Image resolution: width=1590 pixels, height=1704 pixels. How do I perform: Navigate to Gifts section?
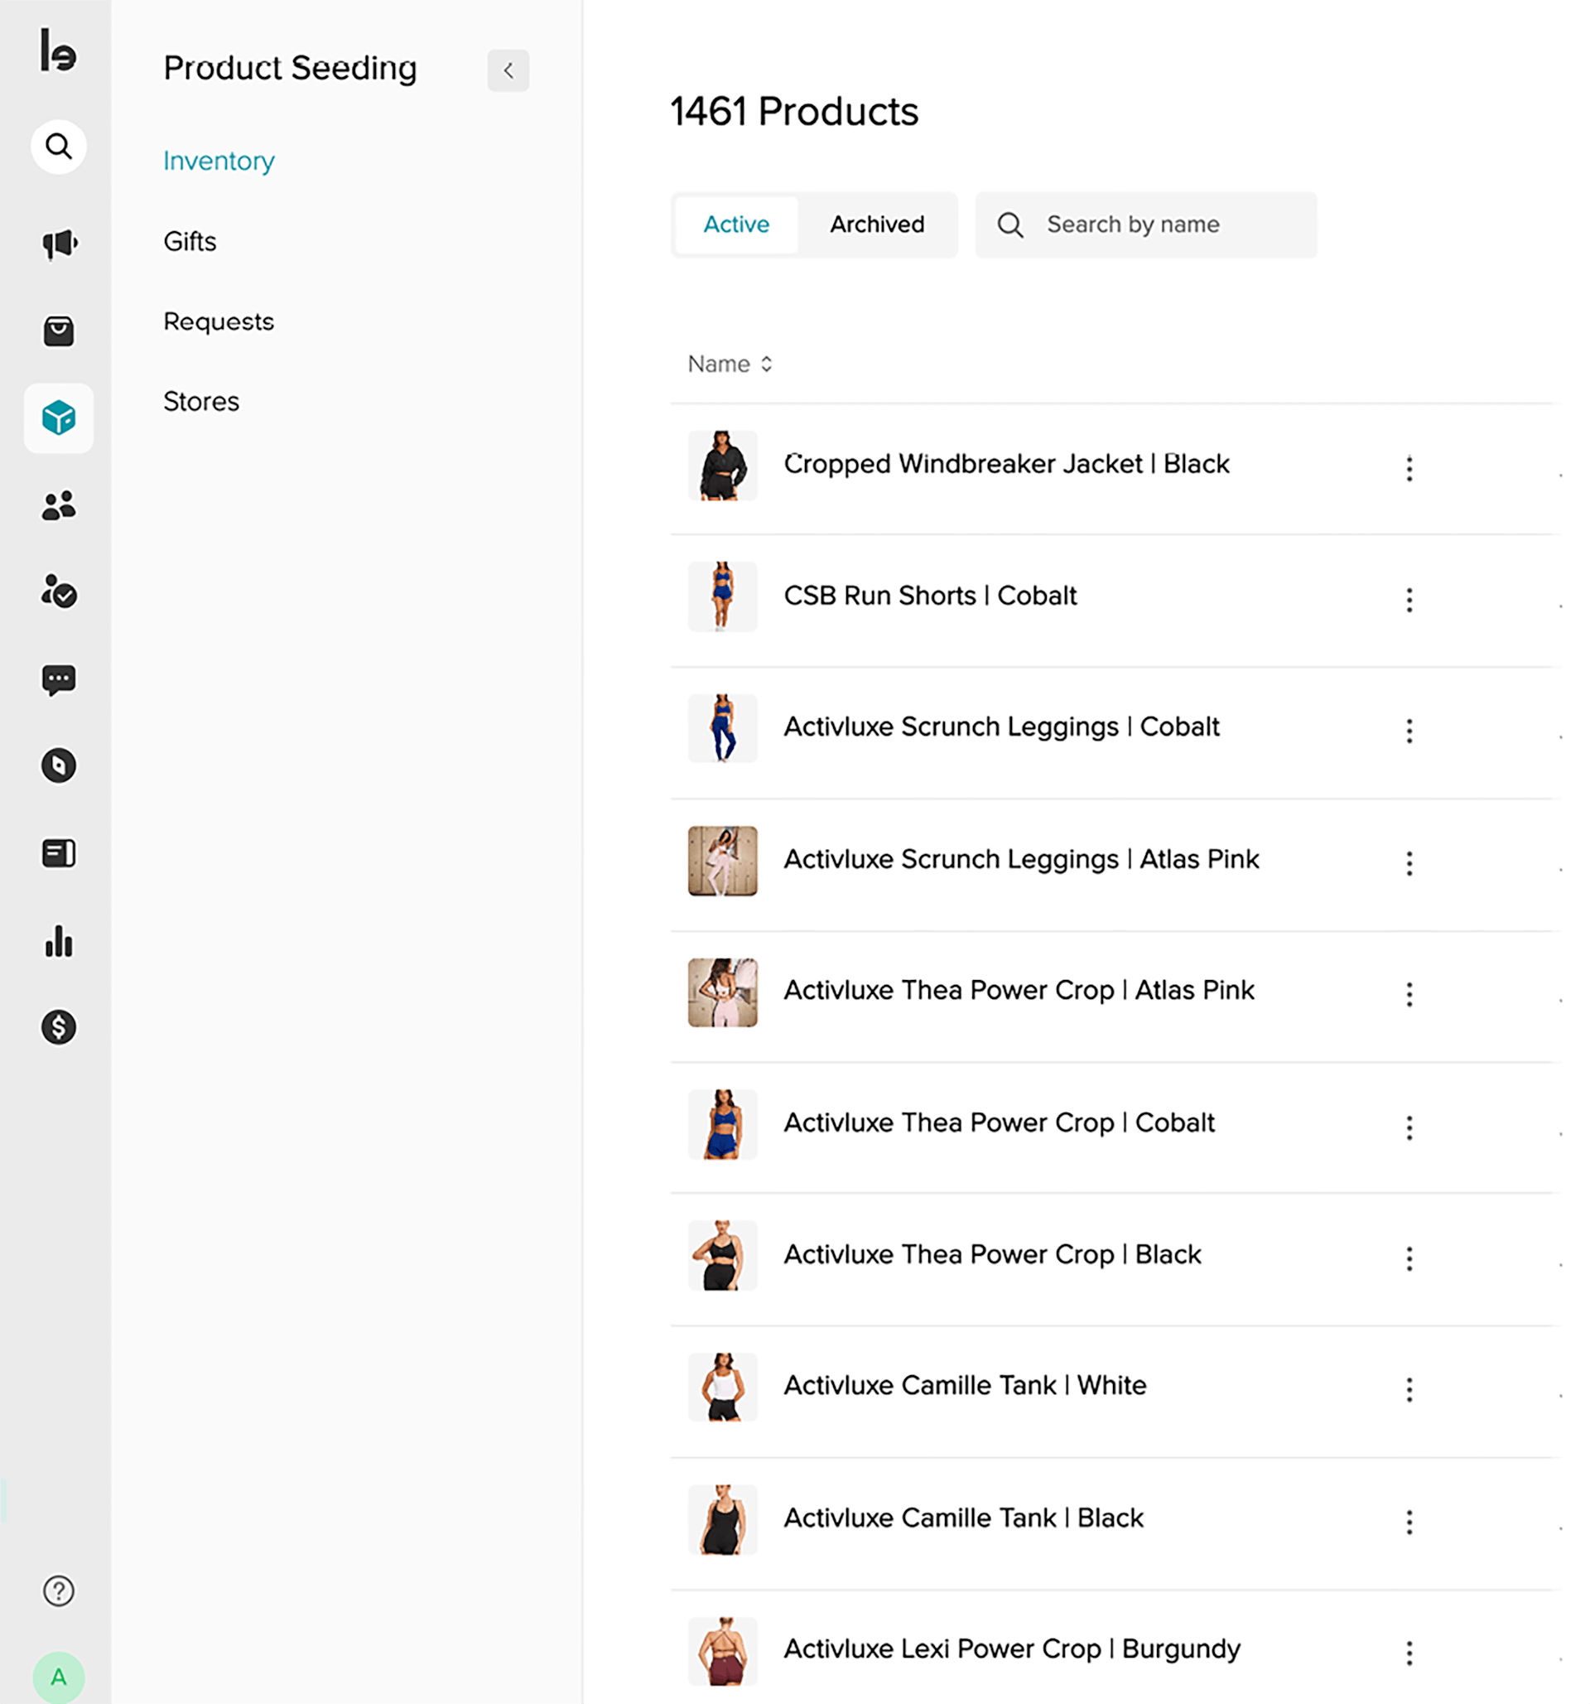pyautogui.click(x=190, y=241)
